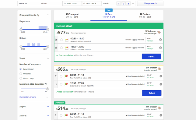
Task: Click landing plane icon on 16:00 - 20:00 row
Action: tap(56, 48)
